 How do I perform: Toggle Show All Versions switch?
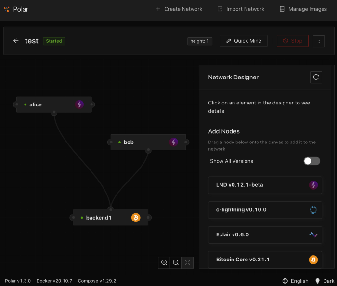point(311,161)
